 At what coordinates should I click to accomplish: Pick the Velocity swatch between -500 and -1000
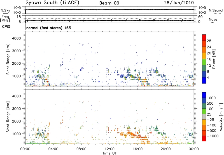pos(204,133)
